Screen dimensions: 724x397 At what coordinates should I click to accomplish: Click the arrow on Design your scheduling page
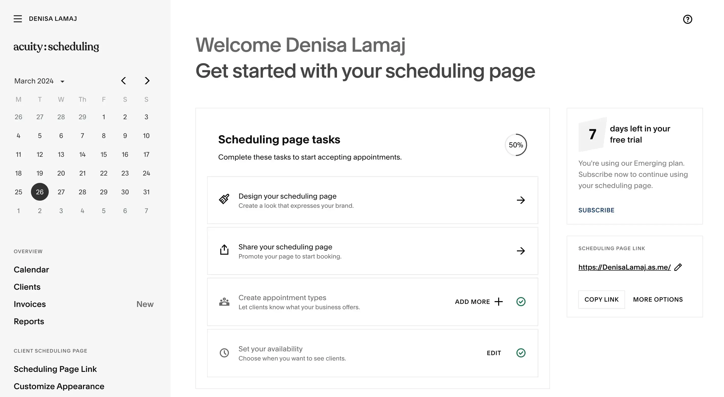[x=521, y=200]
